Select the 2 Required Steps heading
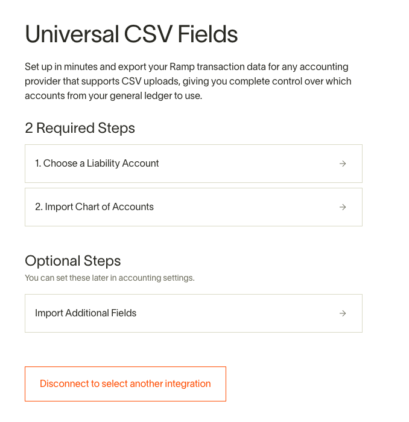409x422 pixels. (x=80, y=128)
